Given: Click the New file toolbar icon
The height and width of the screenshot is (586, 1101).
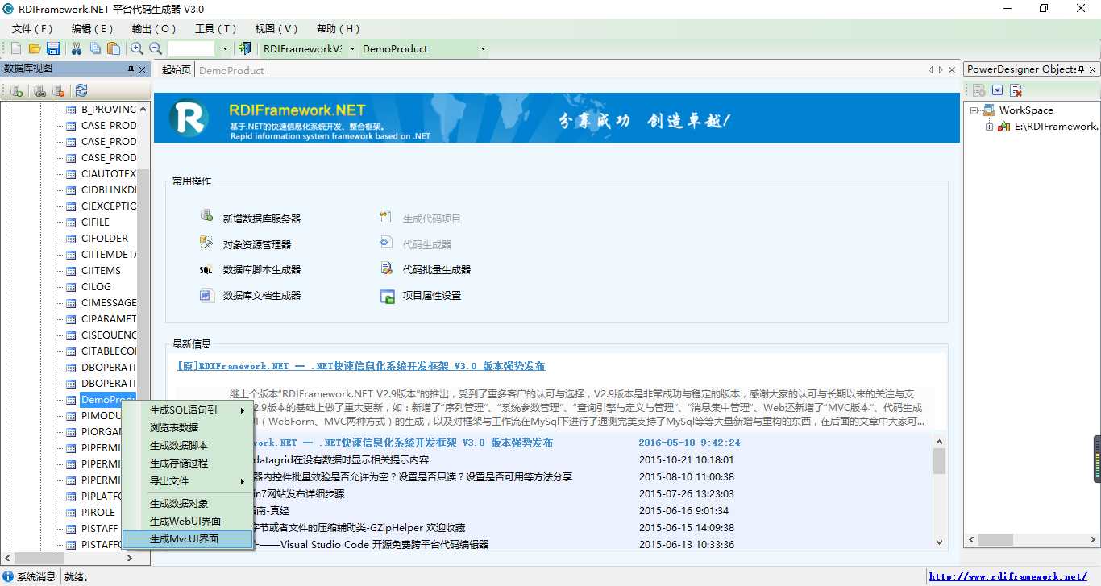Looking at the screenshot, I should (16, 48).
